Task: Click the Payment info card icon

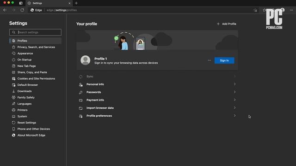Action: tap(80, 101)
